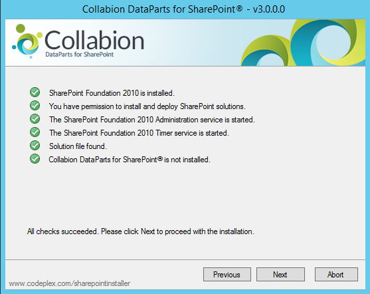Abort the installation
The height and width of the screenshot is (294, 370).
[x=336, y=275]
